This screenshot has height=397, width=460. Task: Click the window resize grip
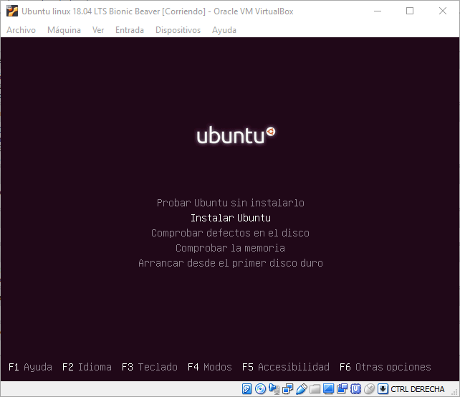(455, 392)
